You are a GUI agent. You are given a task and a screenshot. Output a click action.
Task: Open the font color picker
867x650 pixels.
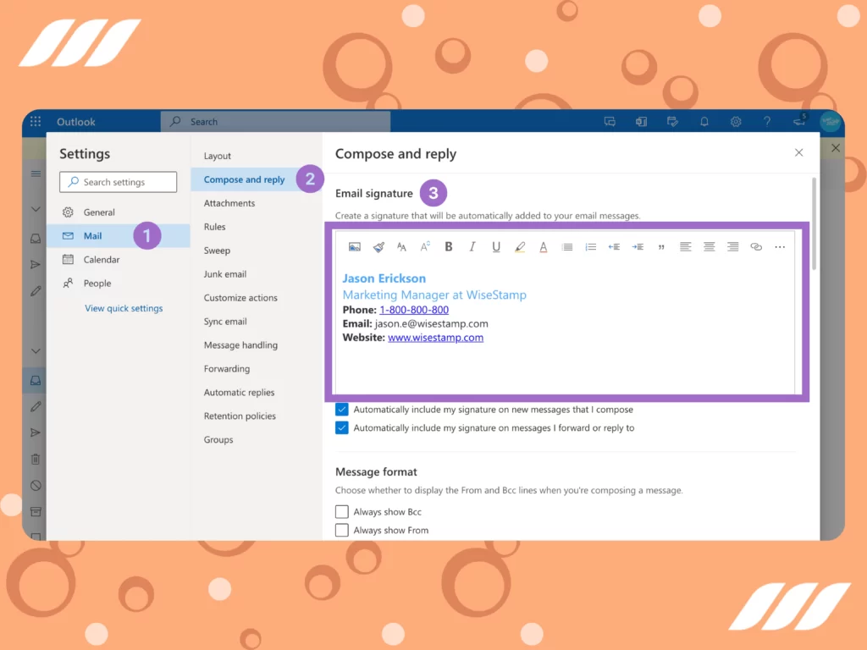543,246
